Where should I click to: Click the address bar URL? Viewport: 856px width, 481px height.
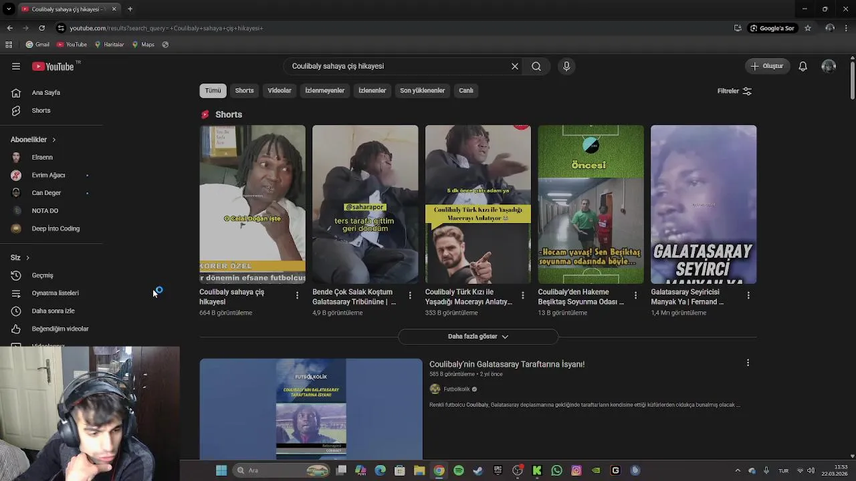click(x=167, y=28)
